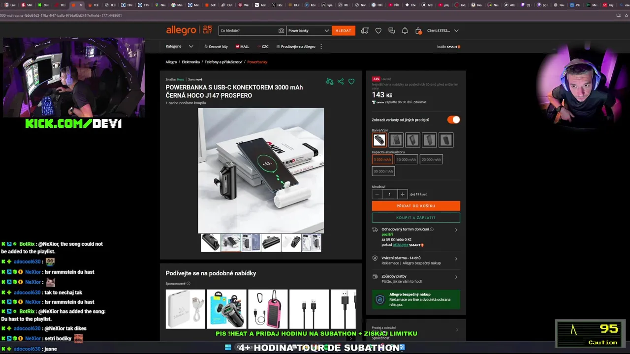Select 3 000 mAh capacity option

pyautogui.click(x=382, y=159)
